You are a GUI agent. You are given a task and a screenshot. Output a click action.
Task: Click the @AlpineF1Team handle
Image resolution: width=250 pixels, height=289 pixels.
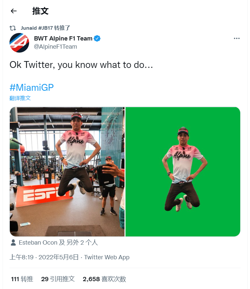56,47
